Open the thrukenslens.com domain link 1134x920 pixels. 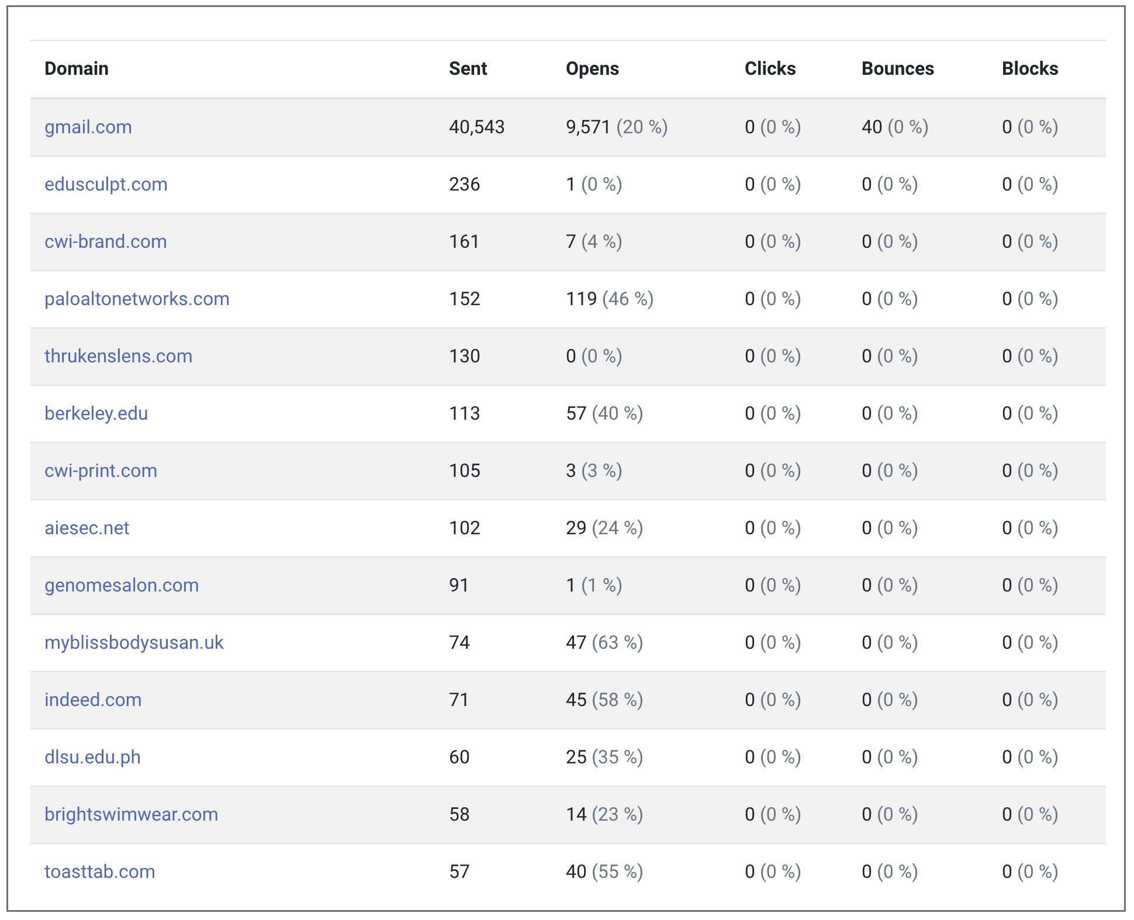[x=118, y=356]
